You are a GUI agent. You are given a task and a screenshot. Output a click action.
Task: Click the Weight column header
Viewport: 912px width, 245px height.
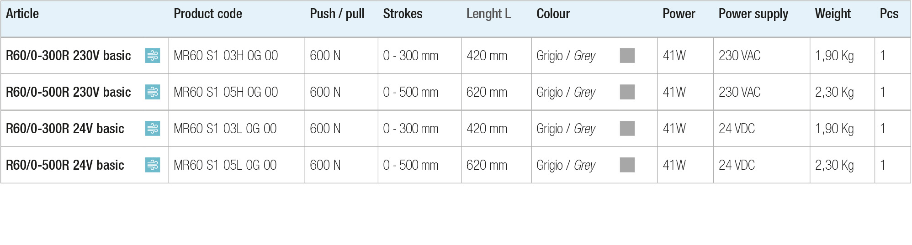(x=833, y=14)
